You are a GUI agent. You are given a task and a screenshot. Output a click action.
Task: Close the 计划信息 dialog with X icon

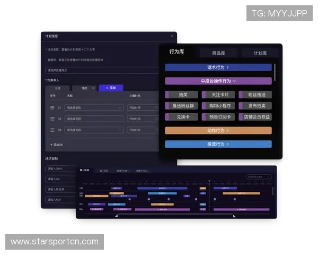(172, 36)
